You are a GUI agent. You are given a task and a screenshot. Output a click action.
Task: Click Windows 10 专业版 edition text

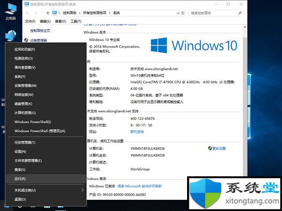coord(104,40)
